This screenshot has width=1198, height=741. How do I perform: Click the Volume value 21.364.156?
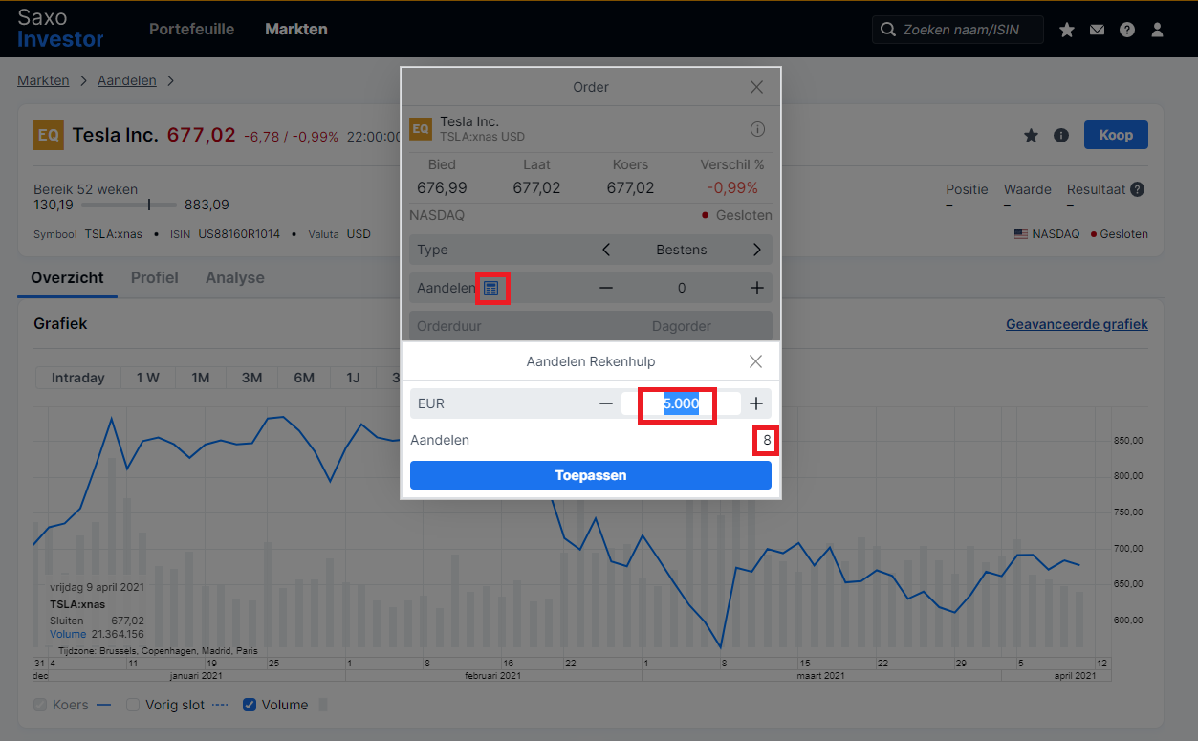(119, 634)
